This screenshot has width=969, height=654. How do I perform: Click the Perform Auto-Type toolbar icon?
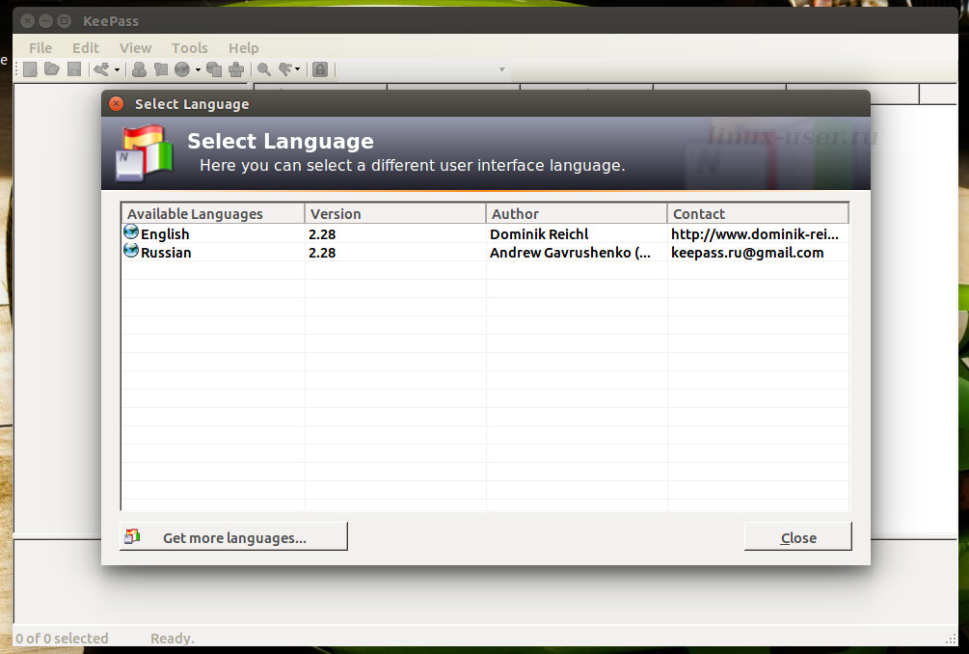coord(236,69)
